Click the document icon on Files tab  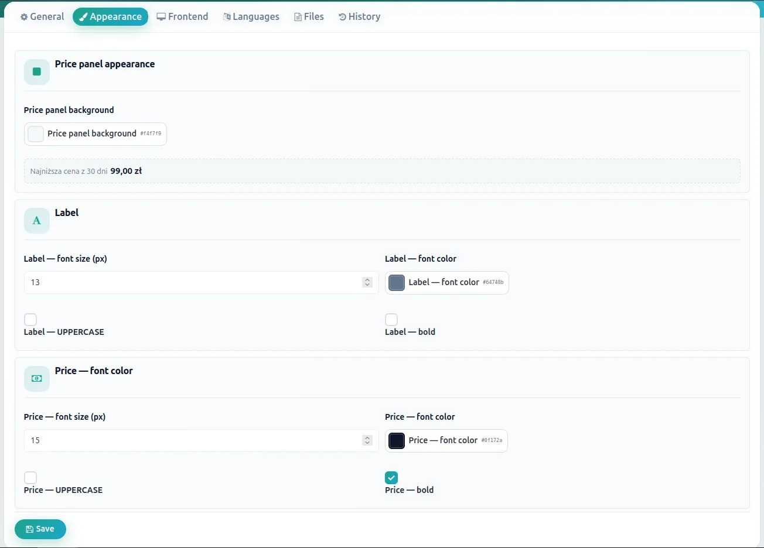pyautogui.click(x=298, y=17)
